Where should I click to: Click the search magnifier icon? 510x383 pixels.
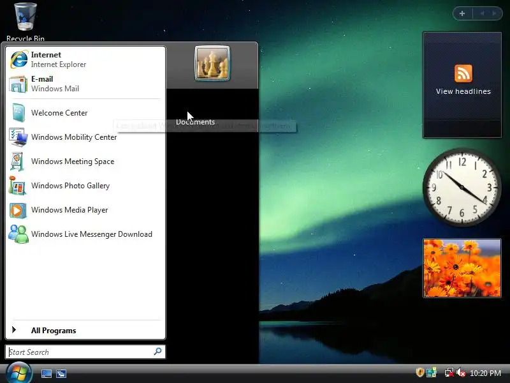coord(157,352)
